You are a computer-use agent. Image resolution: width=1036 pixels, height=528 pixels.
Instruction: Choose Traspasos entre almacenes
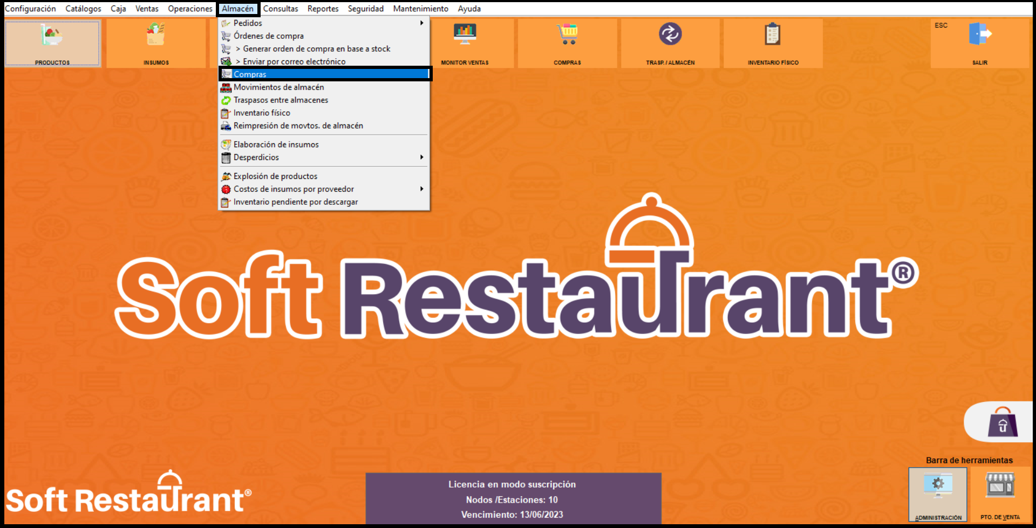(x=324, y=100)
